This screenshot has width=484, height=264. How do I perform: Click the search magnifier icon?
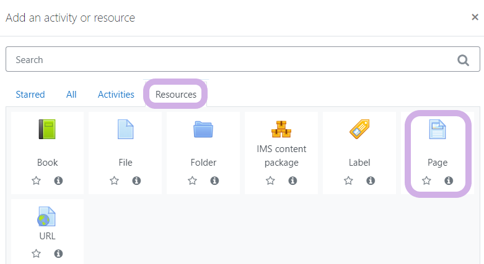(463, 60)
